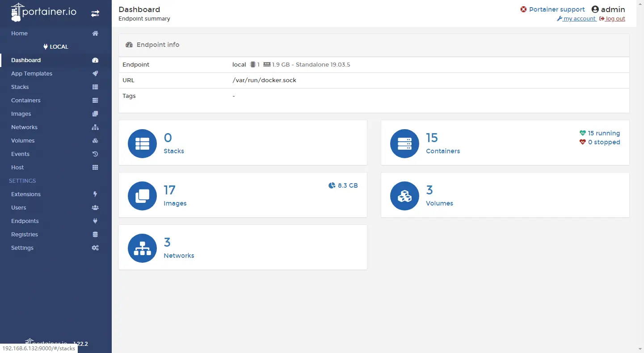Click the page scrollbar down arrow
This screenshot has width=644, height=353.
pyautogui.click(x=640, y=349)
